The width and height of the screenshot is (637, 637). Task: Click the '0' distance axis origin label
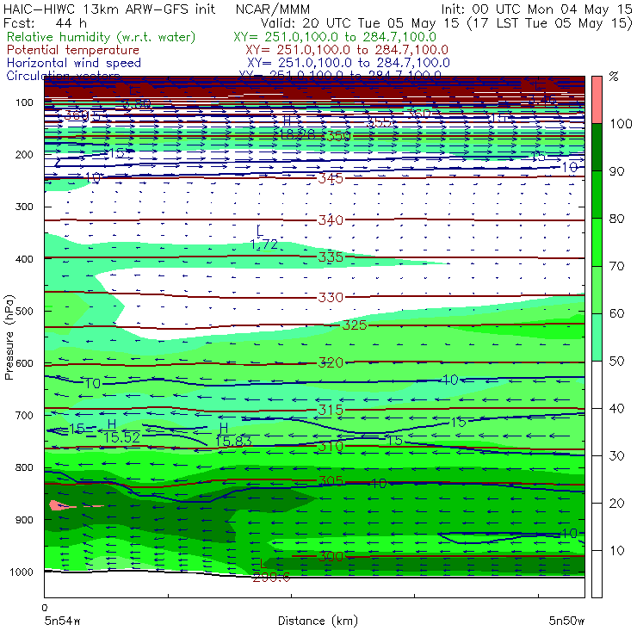44,608
